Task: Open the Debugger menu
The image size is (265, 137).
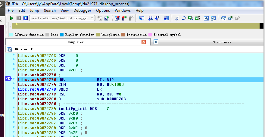Action: click(x=82, y=11)
